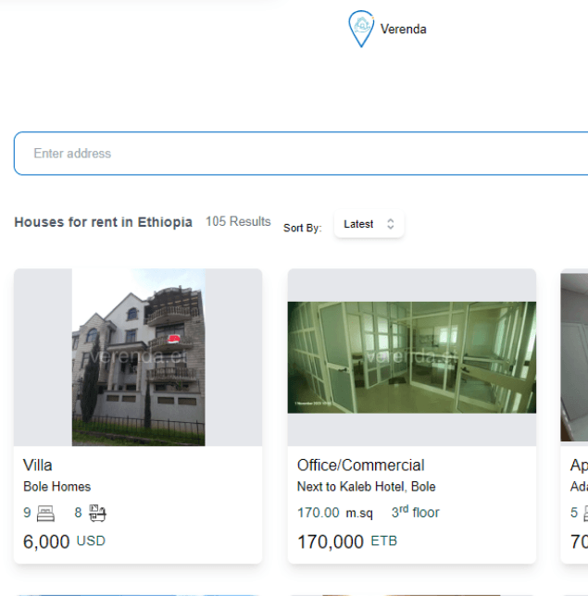
Task: Click the Sort By label
Action: (303, 228)
